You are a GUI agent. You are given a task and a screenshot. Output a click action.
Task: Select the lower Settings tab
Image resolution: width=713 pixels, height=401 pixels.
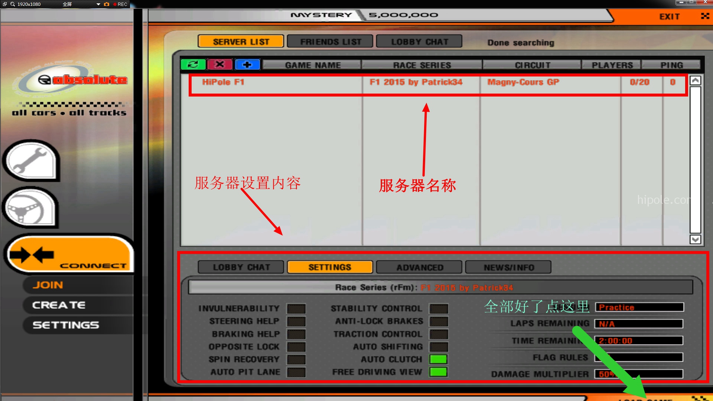[330, 267]
